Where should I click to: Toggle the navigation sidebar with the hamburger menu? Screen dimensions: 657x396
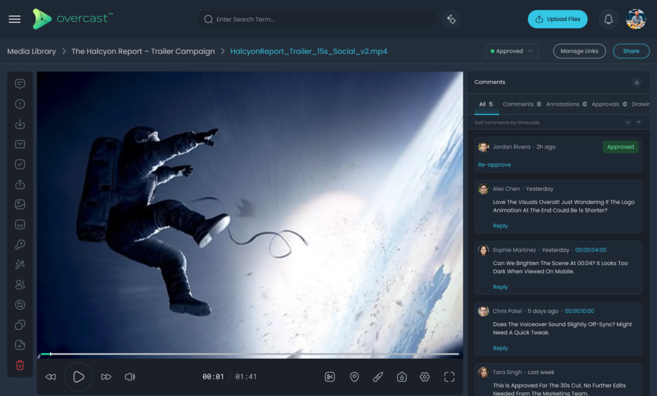(14, 19)
